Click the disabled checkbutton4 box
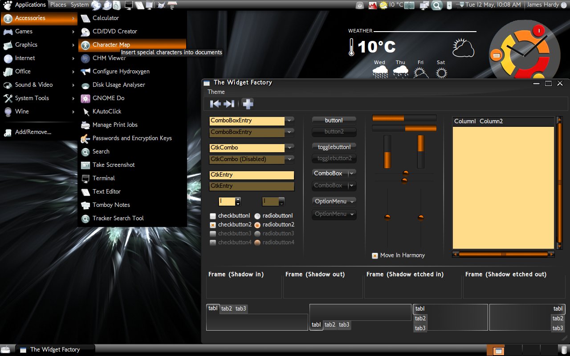This screenshot has width=570, height=356. [213, 243]
